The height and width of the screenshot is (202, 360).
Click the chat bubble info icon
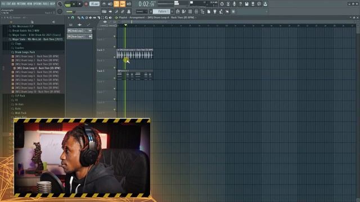259,4
